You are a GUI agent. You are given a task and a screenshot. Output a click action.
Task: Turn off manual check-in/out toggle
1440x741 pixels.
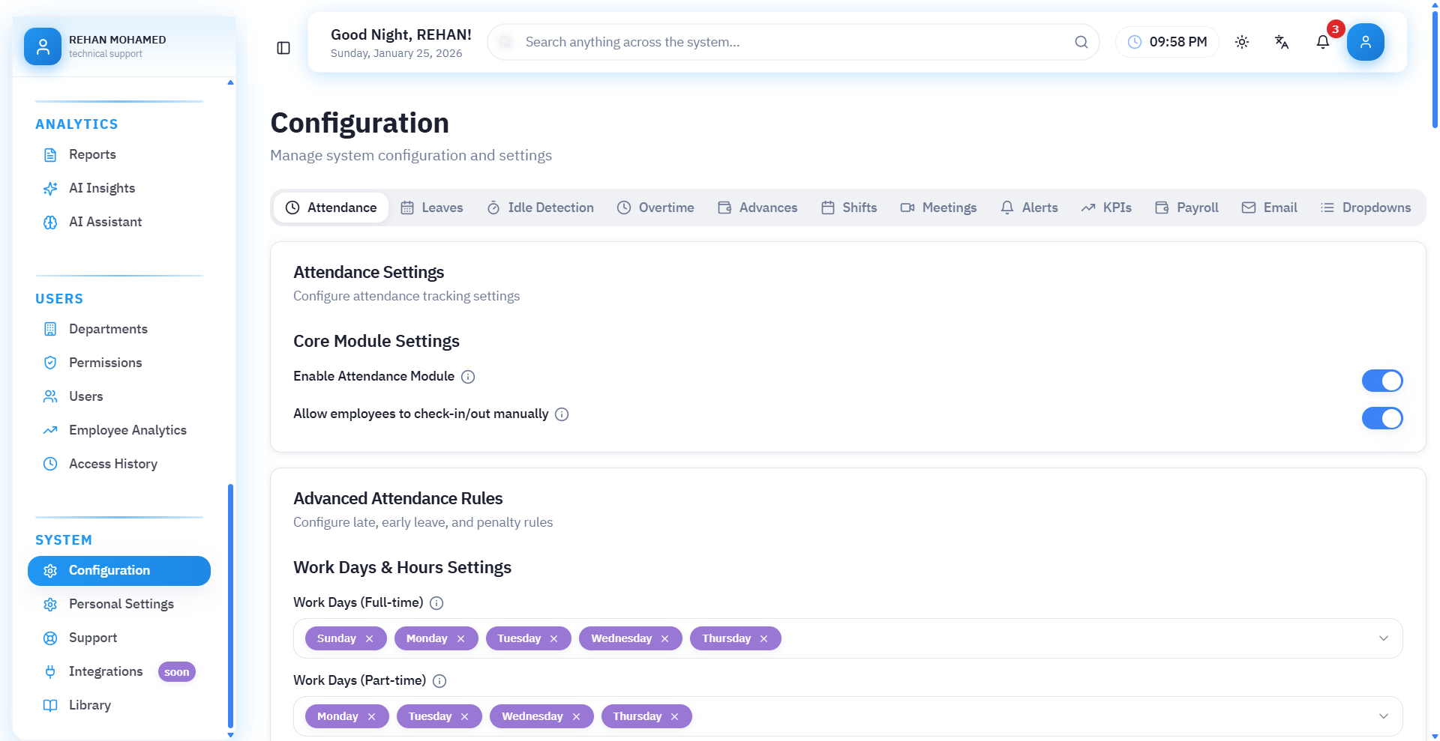click(1381, 418)
